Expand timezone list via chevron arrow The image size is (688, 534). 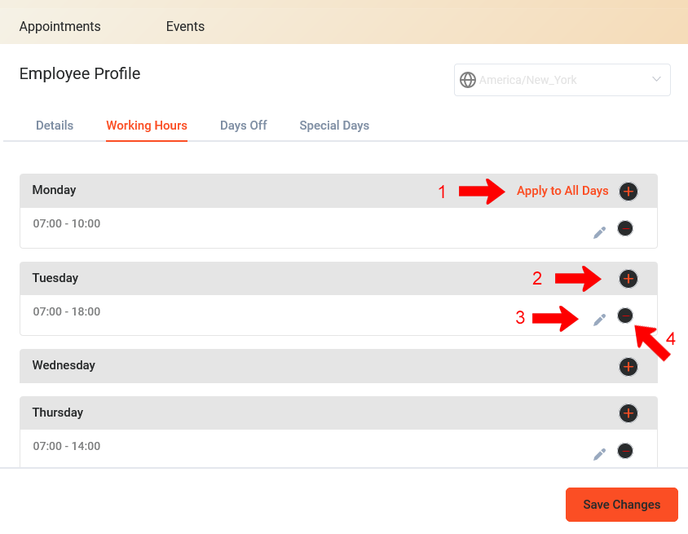click(x=656, y=79)
